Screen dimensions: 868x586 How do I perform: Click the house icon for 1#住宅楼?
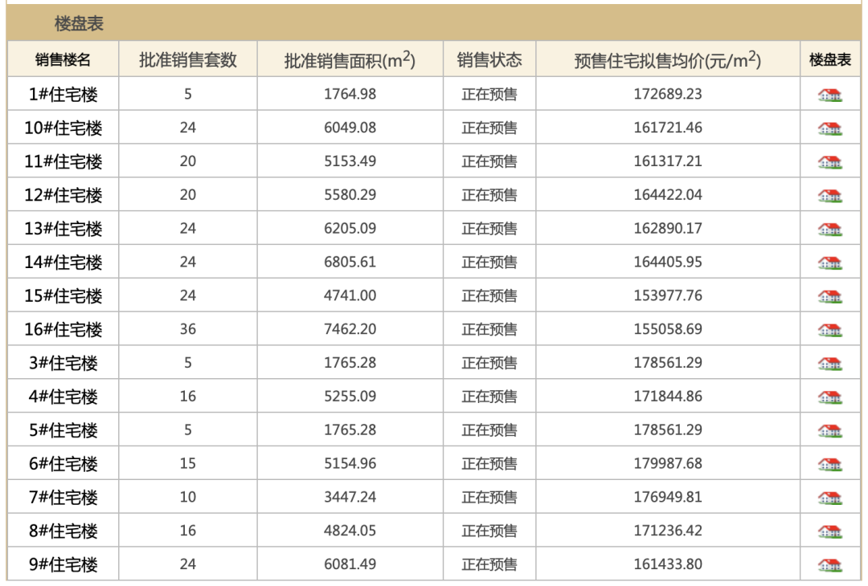pos(829,96)
